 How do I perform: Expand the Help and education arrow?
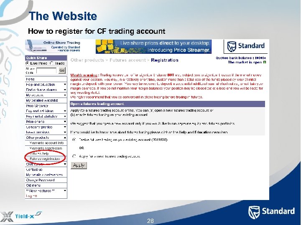coord(65,84)
